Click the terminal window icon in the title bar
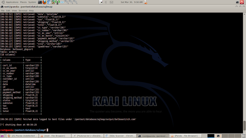 tap(2, 7)
